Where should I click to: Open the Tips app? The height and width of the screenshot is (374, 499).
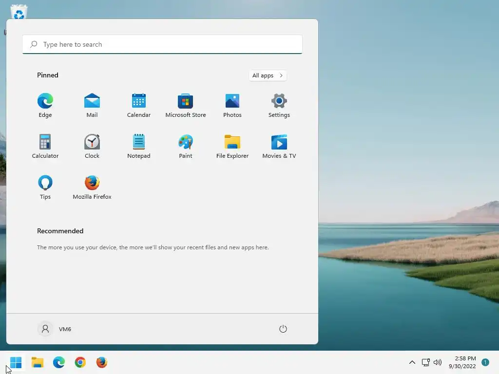coord(45,187)
